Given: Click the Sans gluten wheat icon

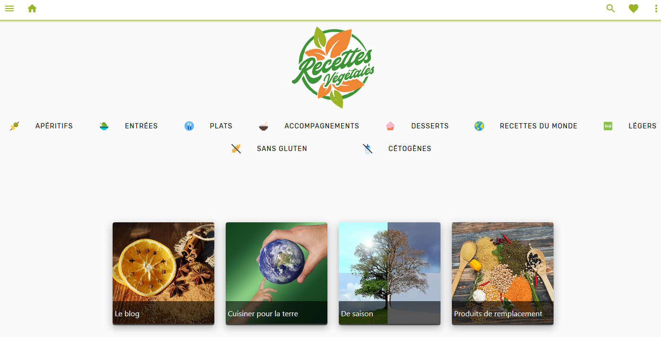Looking at the screenshot, I should click(236, 149).
